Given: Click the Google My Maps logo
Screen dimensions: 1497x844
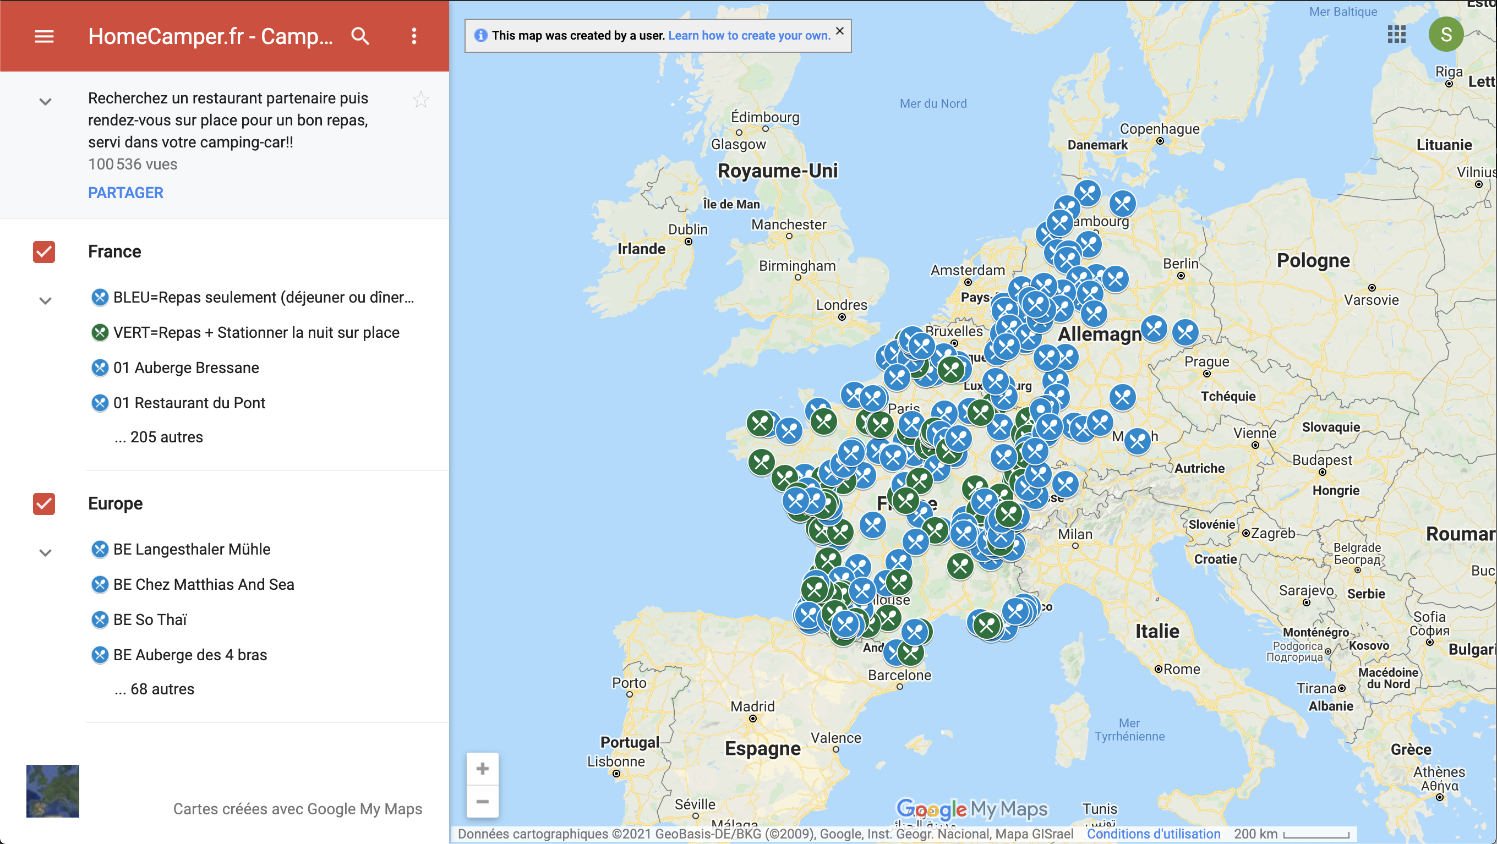Looking at the screenshot, I should click(x=971, y=808).
